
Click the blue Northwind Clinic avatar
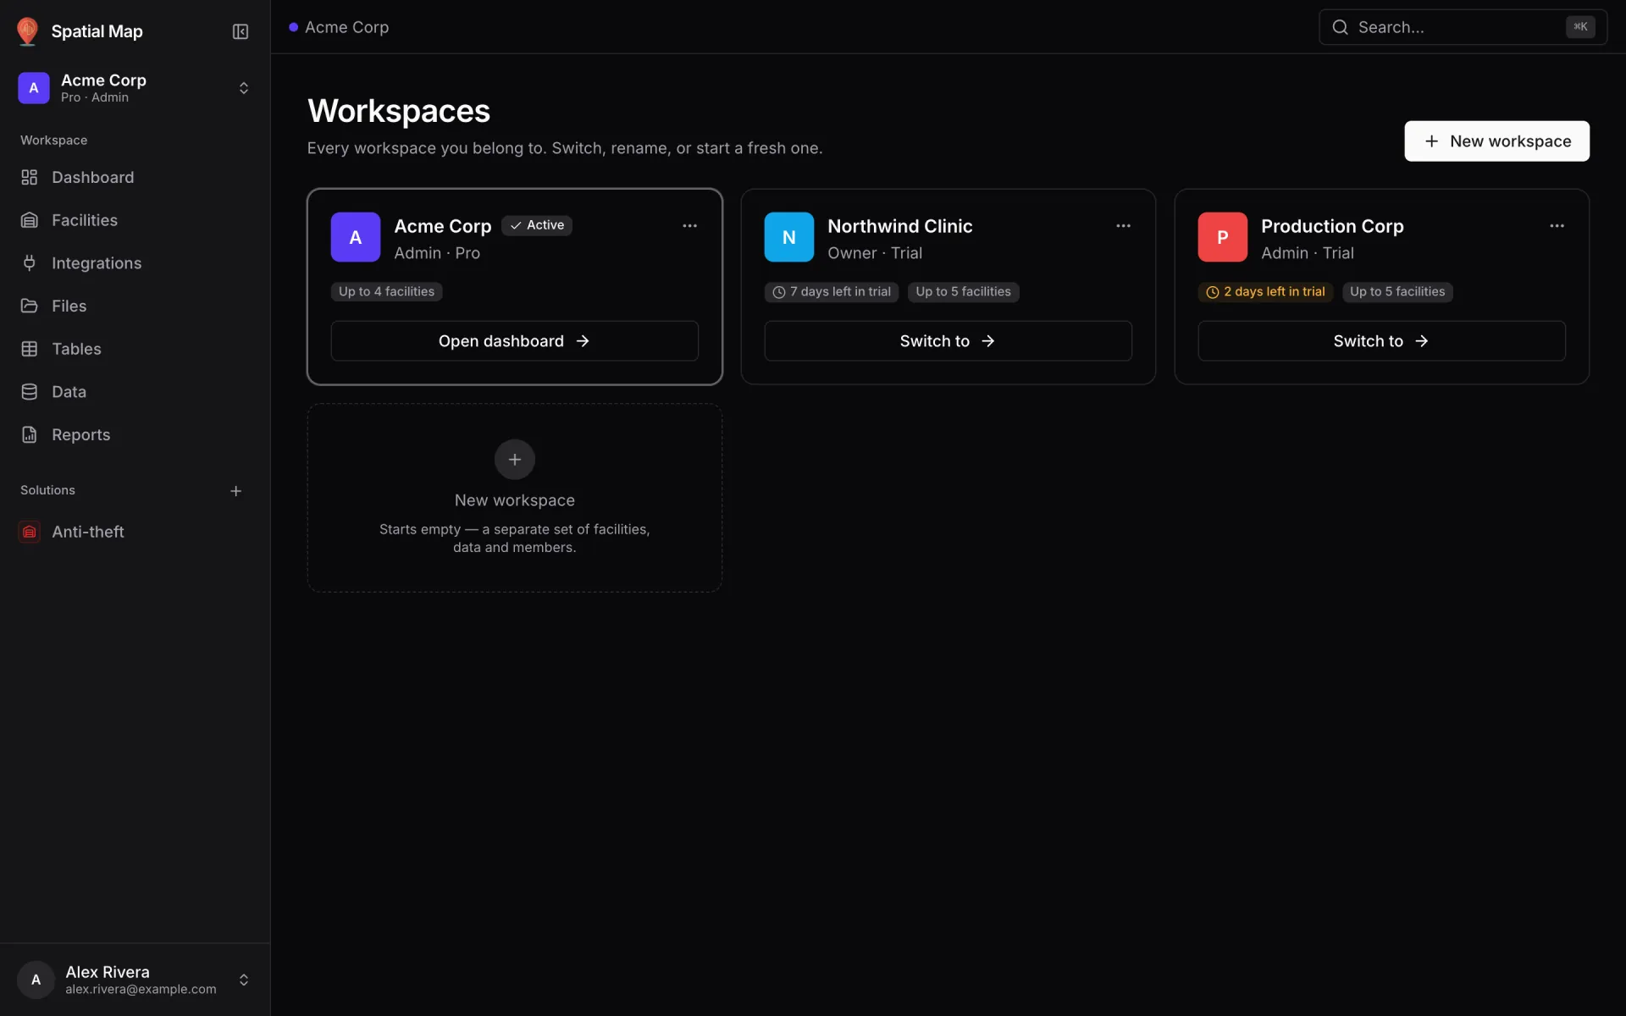tap(789, 237)
